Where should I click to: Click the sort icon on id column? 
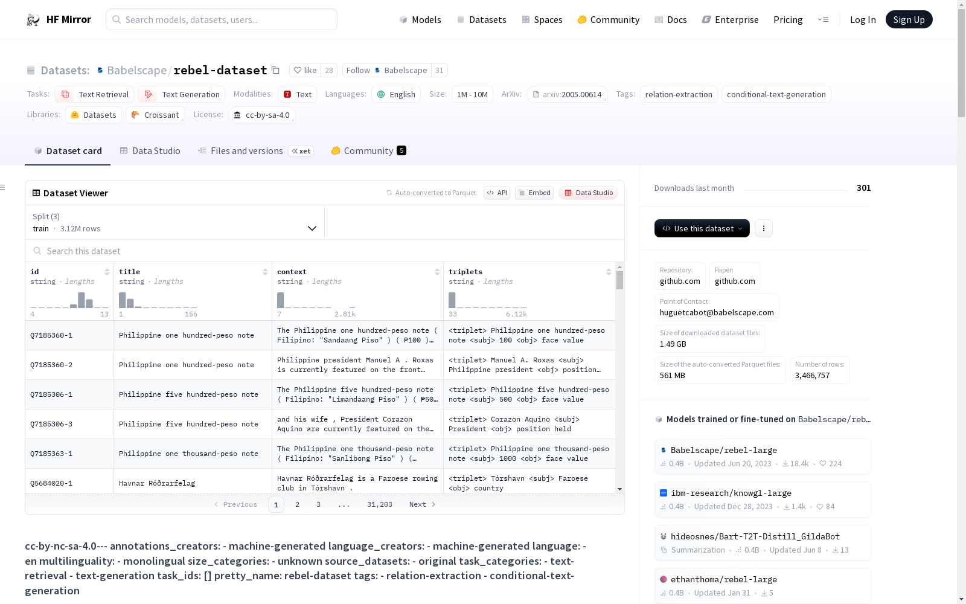tap(107, 272)
